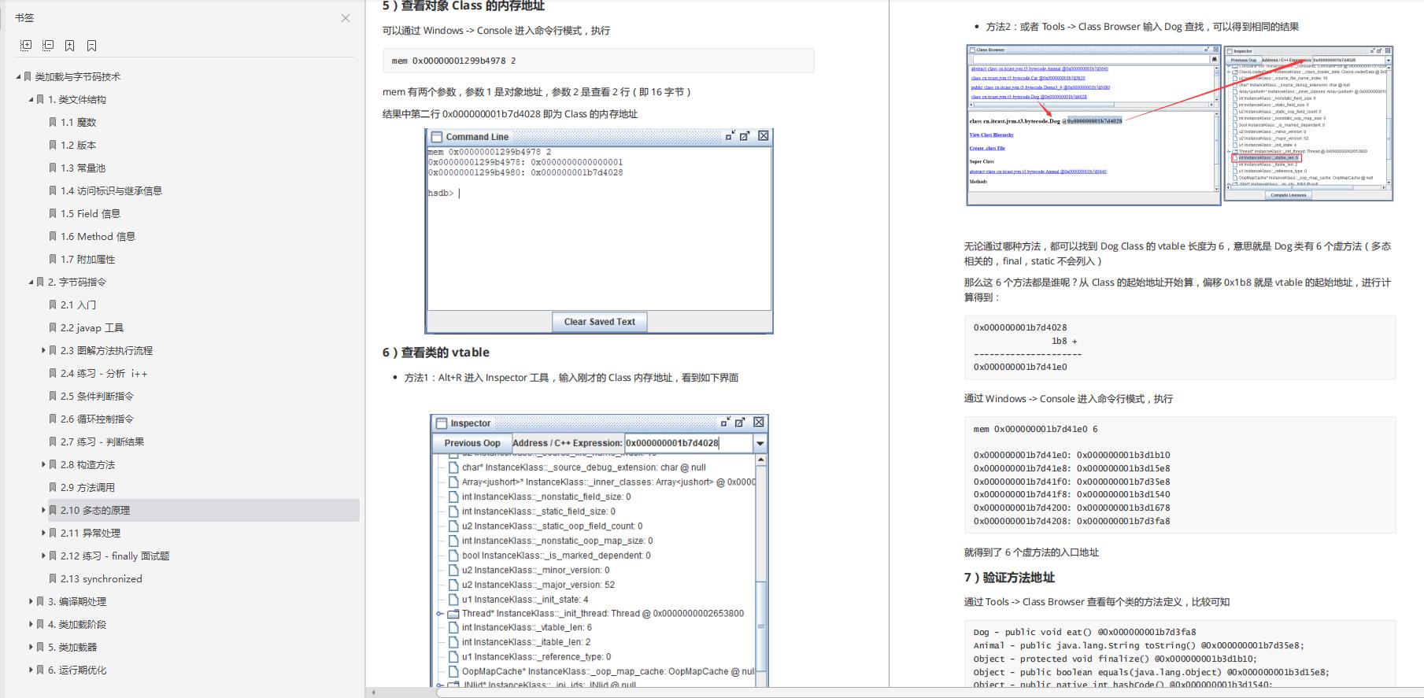Go to bookmark 2.7 练习 - 判断结果
The height and width of the screenshot is (698, 1424).
click(102, 442)
